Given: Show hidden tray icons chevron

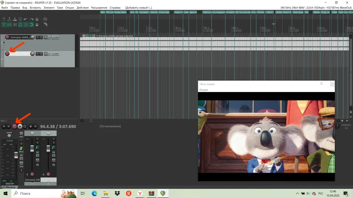Looking at the screenshot, I should [x=297, y=193].
